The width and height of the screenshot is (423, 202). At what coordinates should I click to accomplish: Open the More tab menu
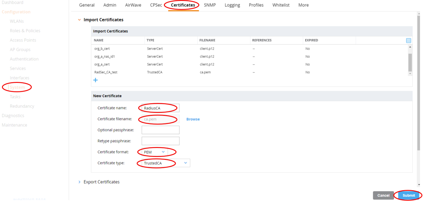[303, 5]
